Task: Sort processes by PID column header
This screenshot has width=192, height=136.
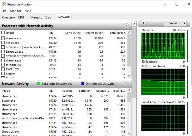Action: 53,33
